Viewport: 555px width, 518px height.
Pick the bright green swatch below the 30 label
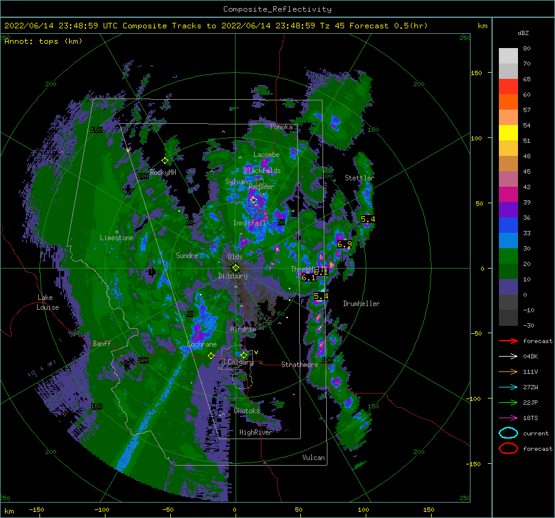tap(508, 256)
